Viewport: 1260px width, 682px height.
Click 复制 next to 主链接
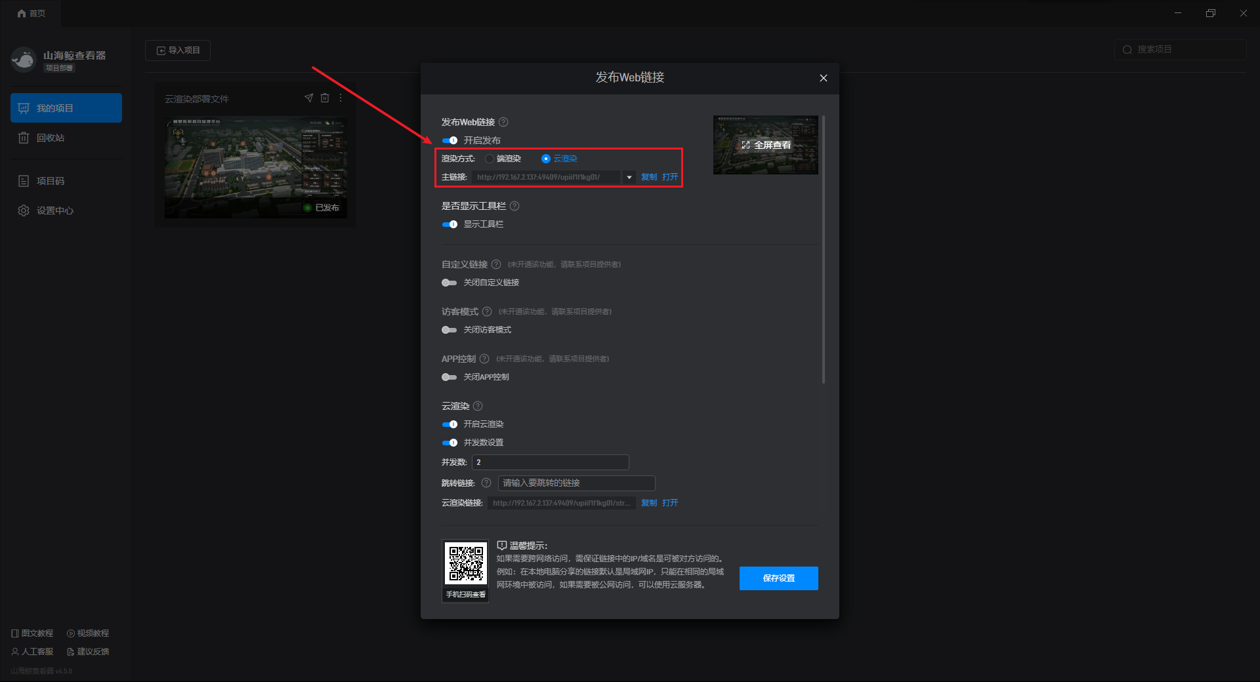[x=649, y=177]
